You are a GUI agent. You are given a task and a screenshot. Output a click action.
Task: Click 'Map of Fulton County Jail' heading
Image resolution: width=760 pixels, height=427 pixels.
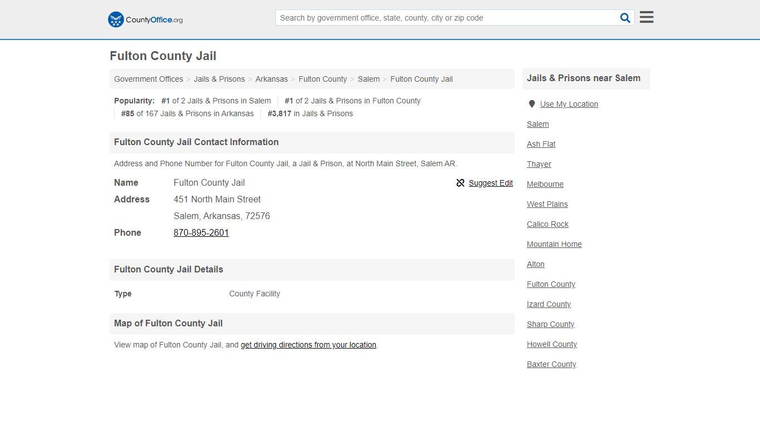coord(169,323)
